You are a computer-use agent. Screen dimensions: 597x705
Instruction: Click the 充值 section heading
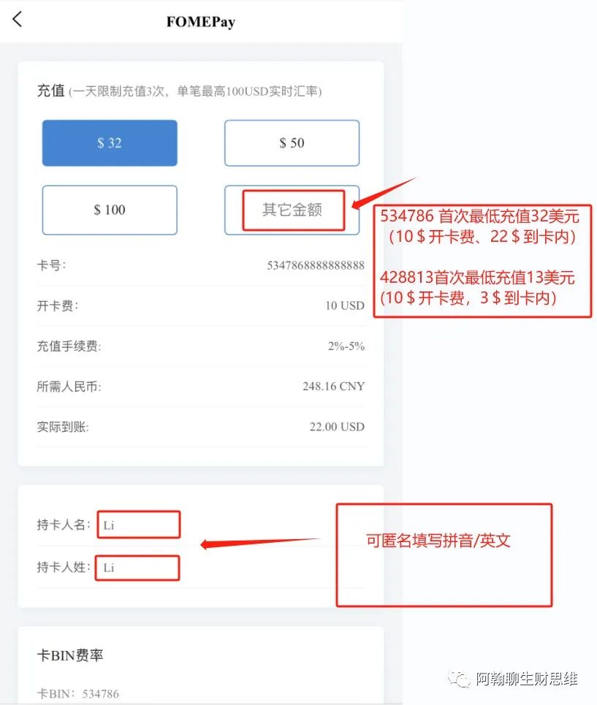(51, 91)
